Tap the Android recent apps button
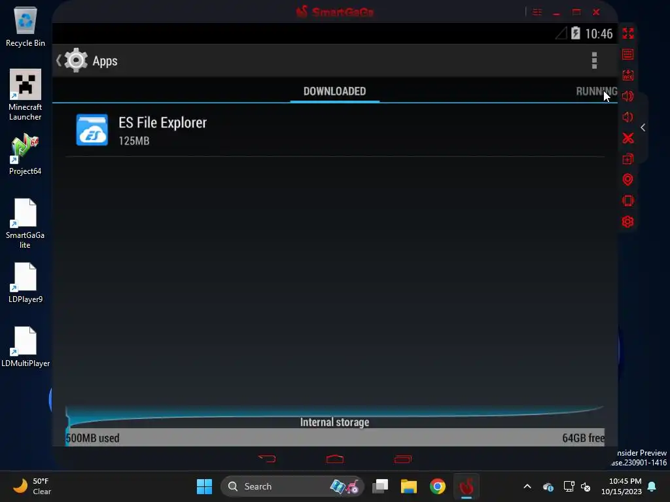Viewport: 670px width, 502px height. (402, 459)
